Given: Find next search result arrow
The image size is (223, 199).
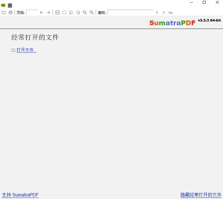Looking at the screenshot, I should 164,13.
